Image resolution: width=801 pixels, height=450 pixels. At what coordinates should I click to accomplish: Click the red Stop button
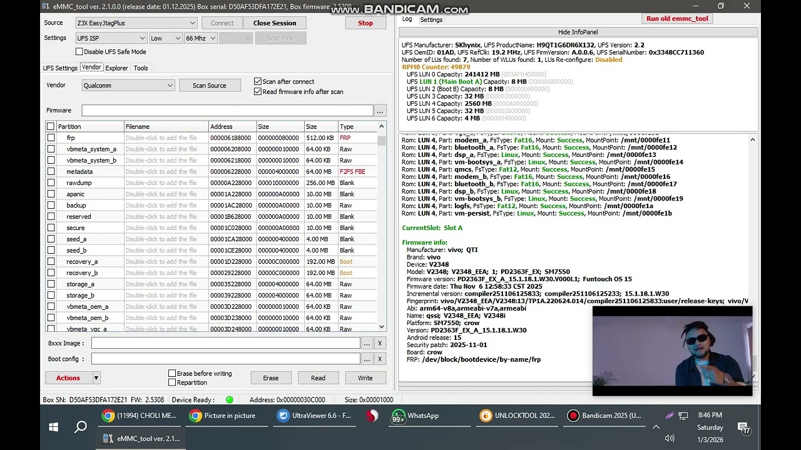click(365, 23)
